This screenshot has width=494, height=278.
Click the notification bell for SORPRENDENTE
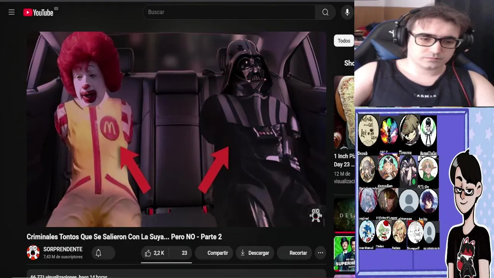98,253
